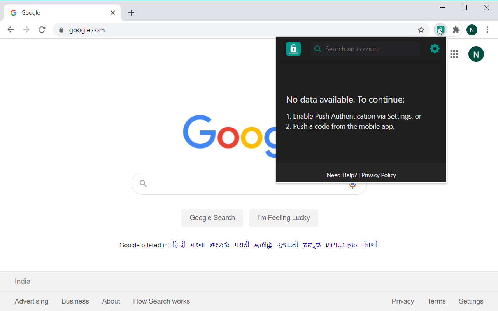Switch Google to ಕನ್ನಡ
498x311 pixels.
click(312, 245)
